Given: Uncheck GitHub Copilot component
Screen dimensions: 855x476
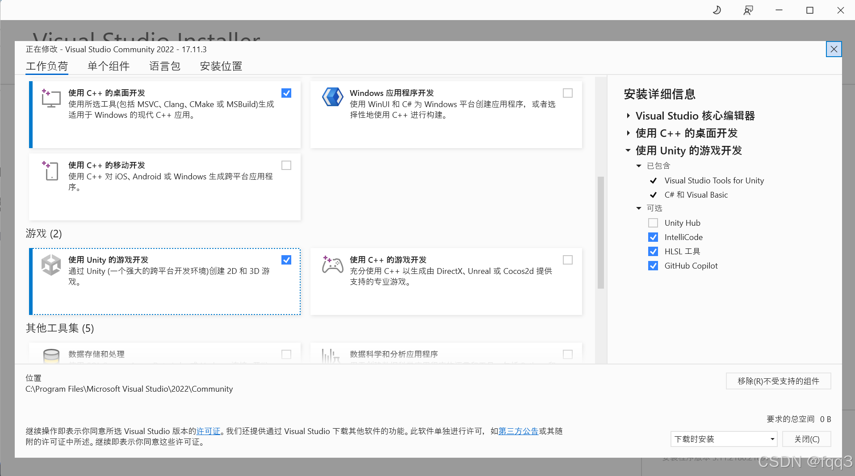Looking at the screenshot, I should [653, 265].
